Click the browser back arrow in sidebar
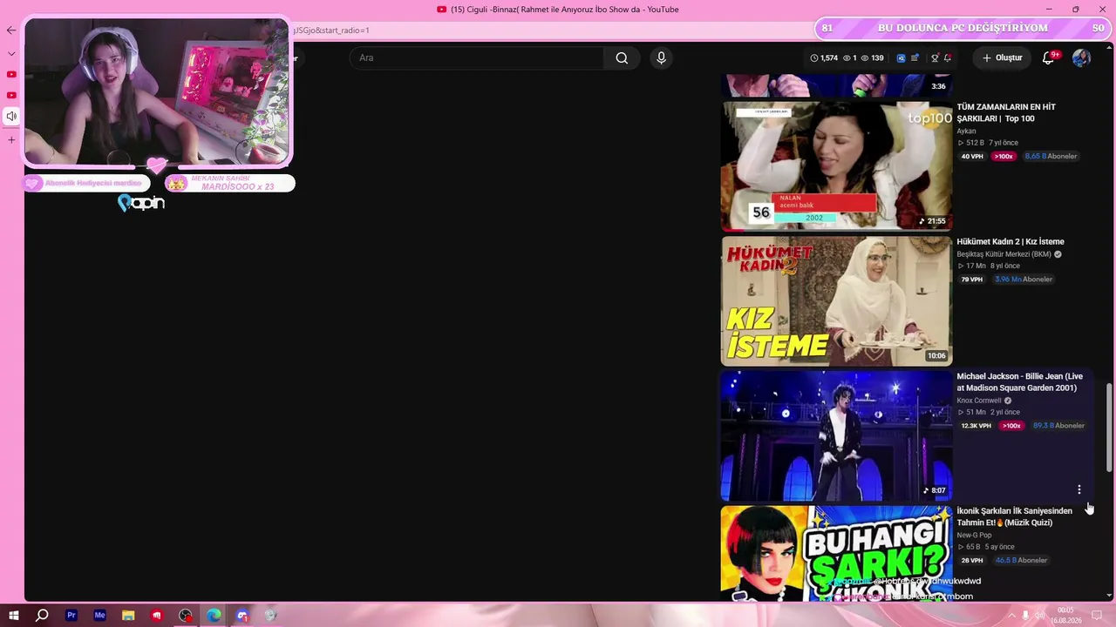The height and width of the screenshot is (627, 1116). [11, 30]
